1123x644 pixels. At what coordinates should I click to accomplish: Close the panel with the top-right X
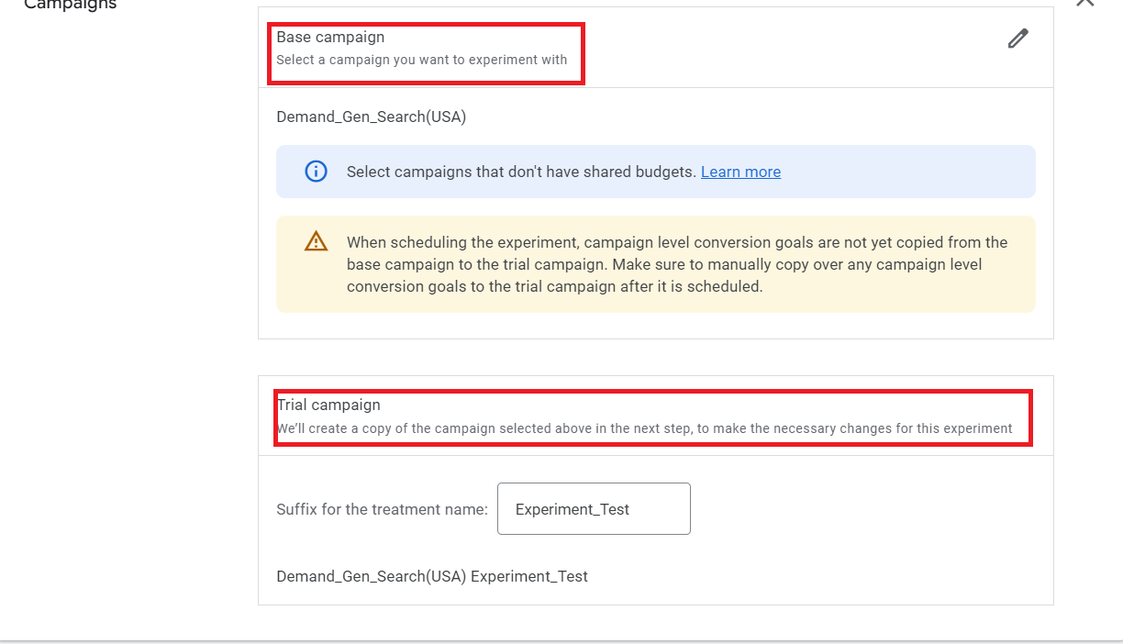pos(1085,3)
